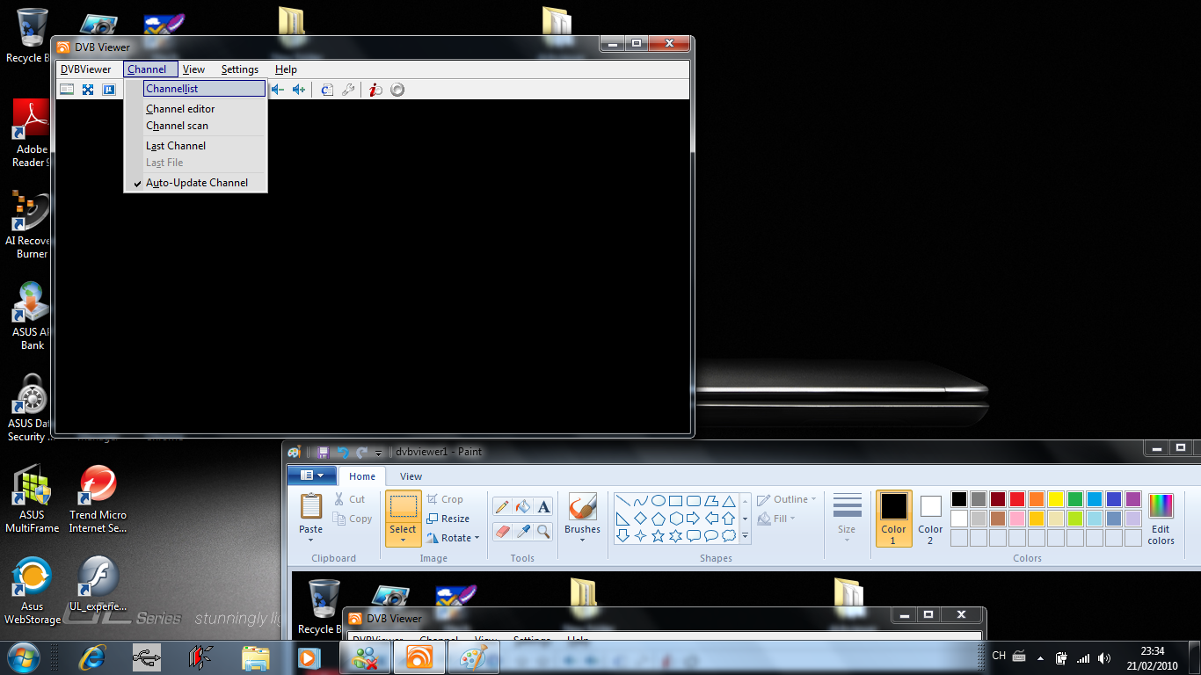This screenshot has width=1201, height=675.
Task: Select the Eraser tool in Paint
Action: (x=502, y=531)
